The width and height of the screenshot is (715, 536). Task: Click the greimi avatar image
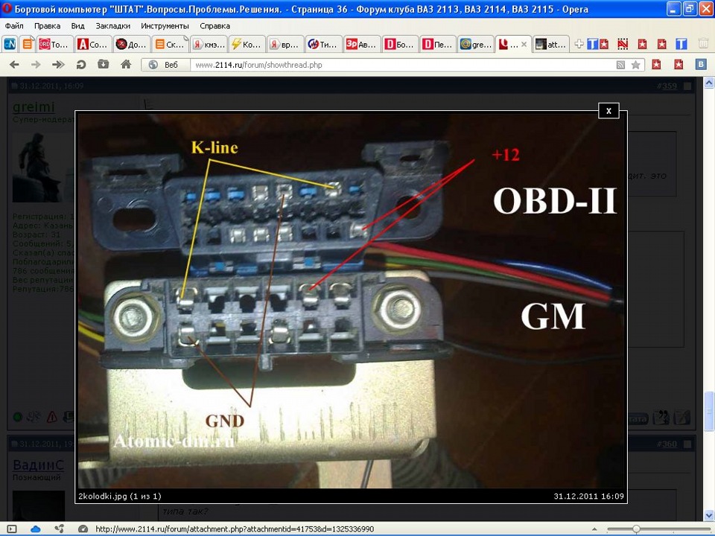tap(43, 167)
